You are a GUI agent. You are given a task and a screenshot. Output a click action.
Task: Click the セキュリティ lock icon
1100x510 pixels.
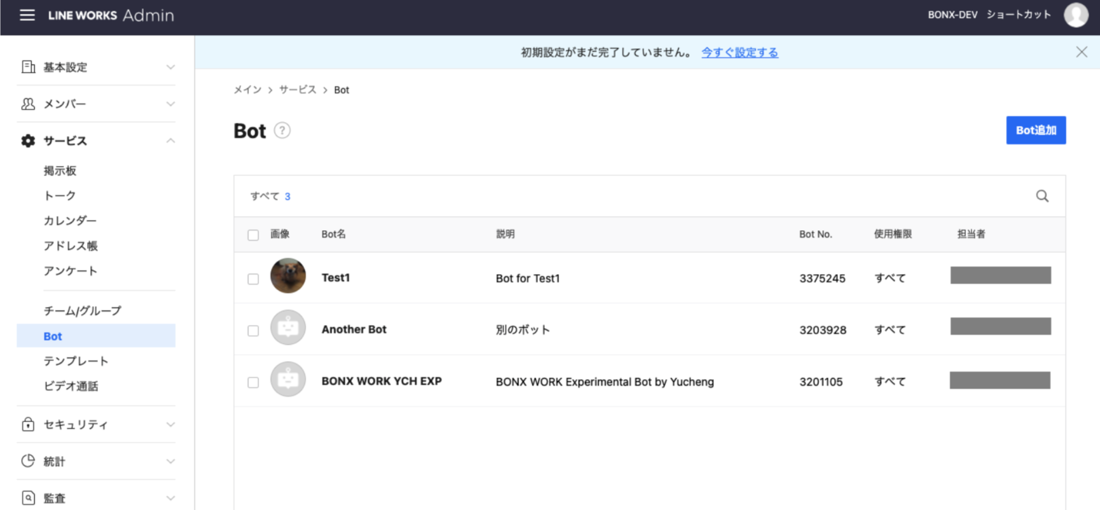(x=28, y=424)
